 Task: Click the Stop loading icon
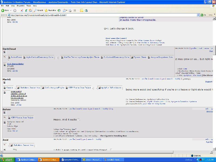tap(22, 10)
